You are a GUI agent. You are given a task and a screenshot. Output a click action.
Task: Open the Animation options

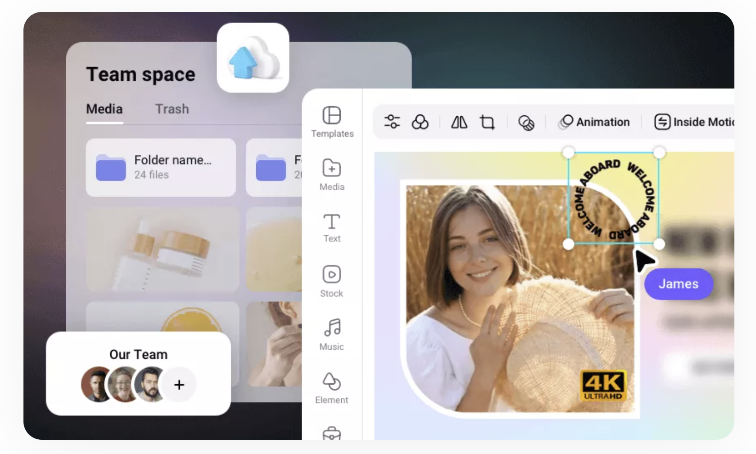[x=594, y=122]
